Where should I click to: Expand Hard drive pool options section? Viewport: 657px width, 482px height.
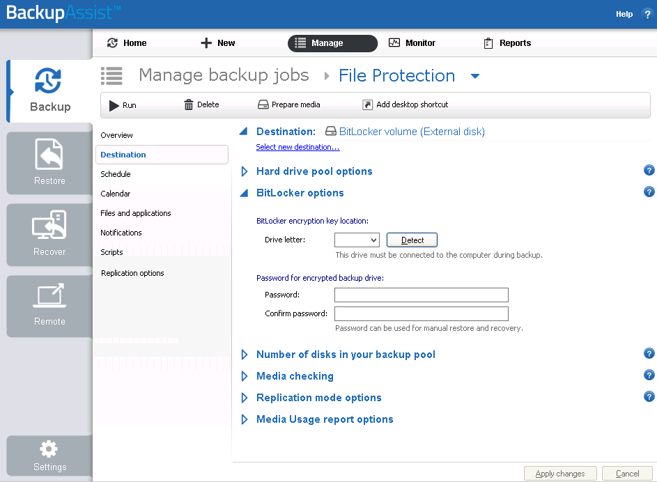click(245, 171)
